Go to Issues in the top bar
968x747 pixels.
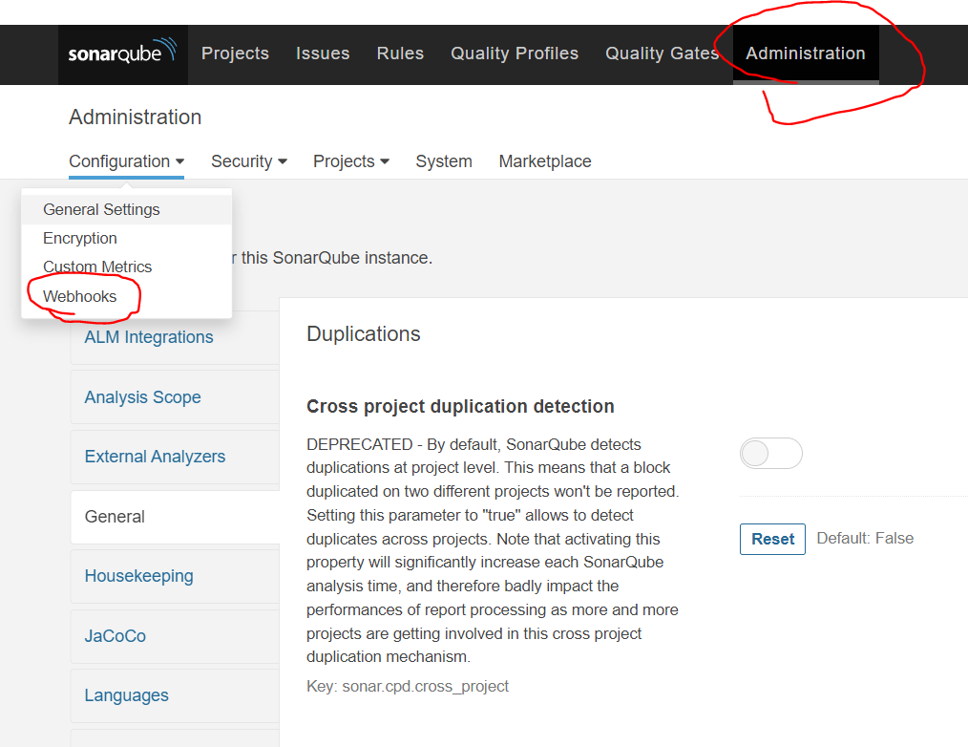(323, 53)
